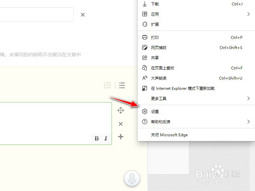Expand the 应用 submenu chevron
Viewport: 255px width, 191px height.
(x=248, y=14)
